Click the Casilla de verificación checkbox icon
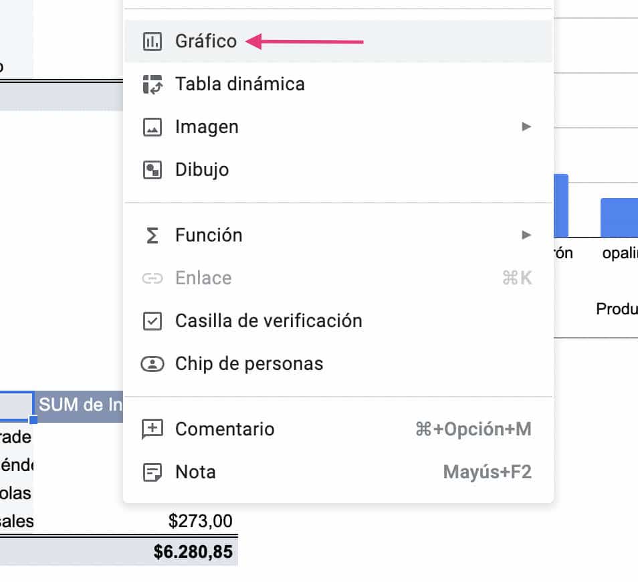Viewport: 638px width, 582px height. pyautogui.click(x=153, y=321)
